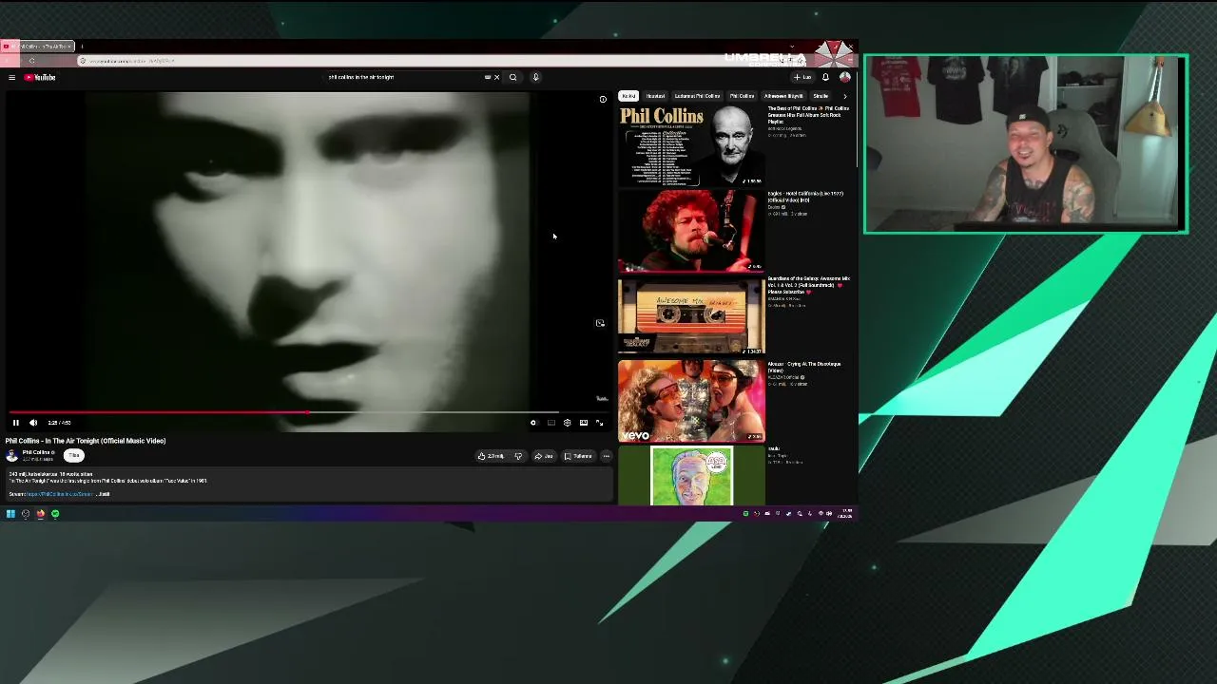The width and height of the screenshot is (1217, 684).
Task: Click the Phil Collins channel name
Action: 36,452
